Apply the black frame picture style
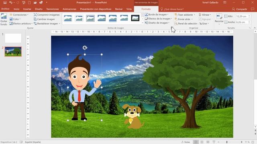Viewport: 257px width, 144px height. point(135,18)
